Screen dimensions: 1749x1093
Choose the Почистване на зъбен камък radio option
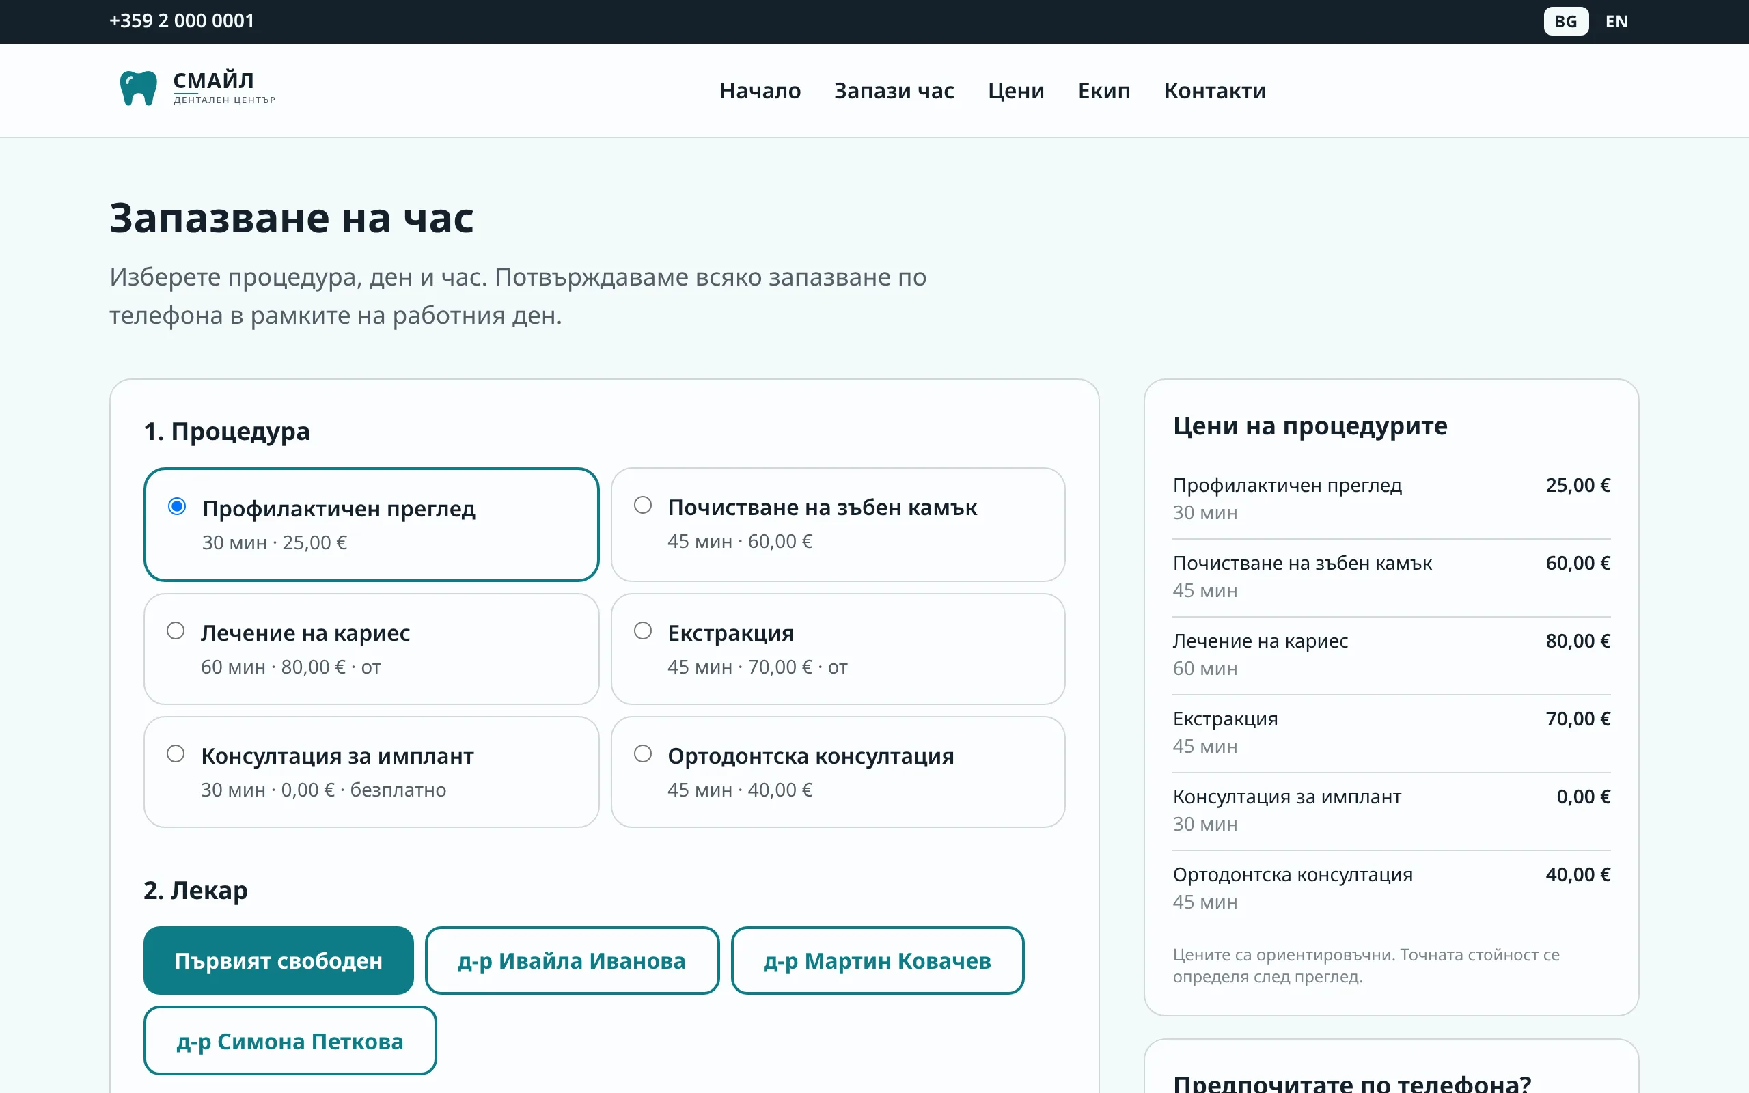coord(642,505)
